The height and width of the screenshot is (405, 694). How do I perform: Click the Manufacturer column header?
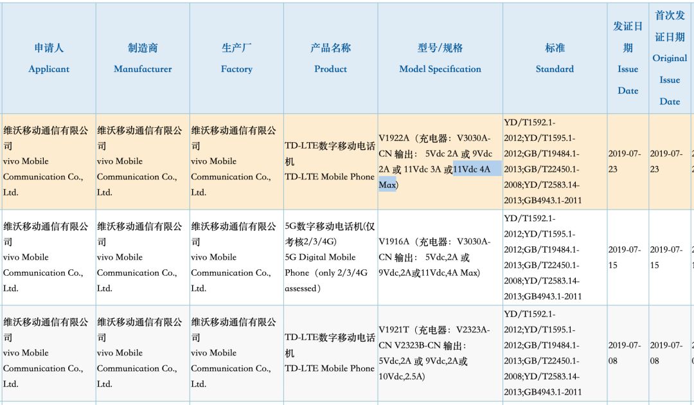pyautogui.click(x=143, y=58)
